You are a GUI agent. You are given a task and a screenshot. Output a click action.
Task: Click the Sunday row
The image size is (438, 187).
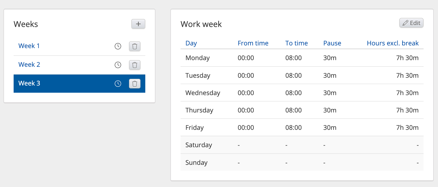click(x=302, y=163)
